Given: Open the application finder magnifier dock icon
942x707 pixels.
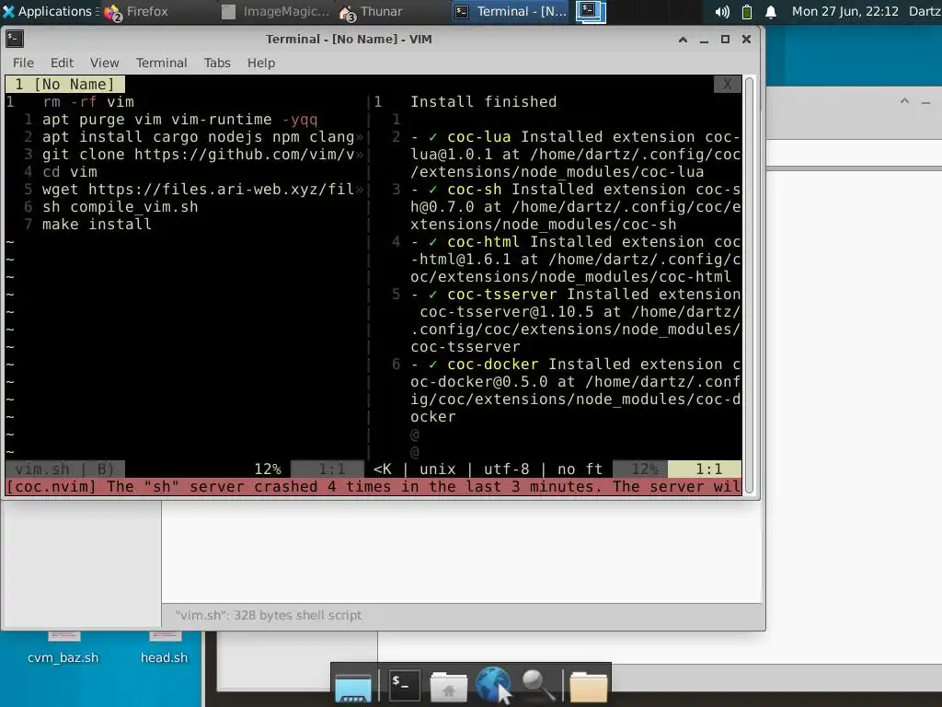Looking at the screenshot, I should pyautogui.click(x=537, y=685).
